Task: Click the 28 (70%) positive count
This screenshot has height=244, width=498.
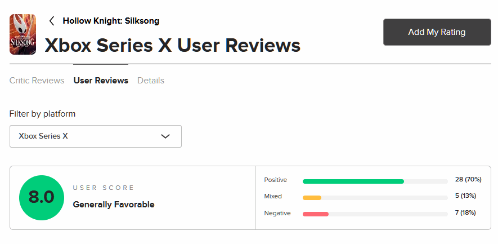Action: click(468, 179)
